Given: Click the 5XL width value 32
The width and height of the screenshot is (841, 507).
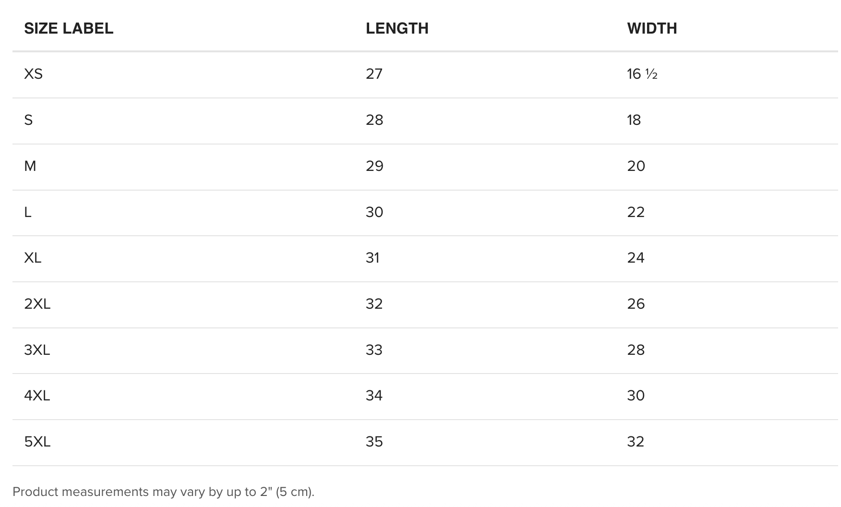Looking at the screenshot, I should tap(636, 442).
